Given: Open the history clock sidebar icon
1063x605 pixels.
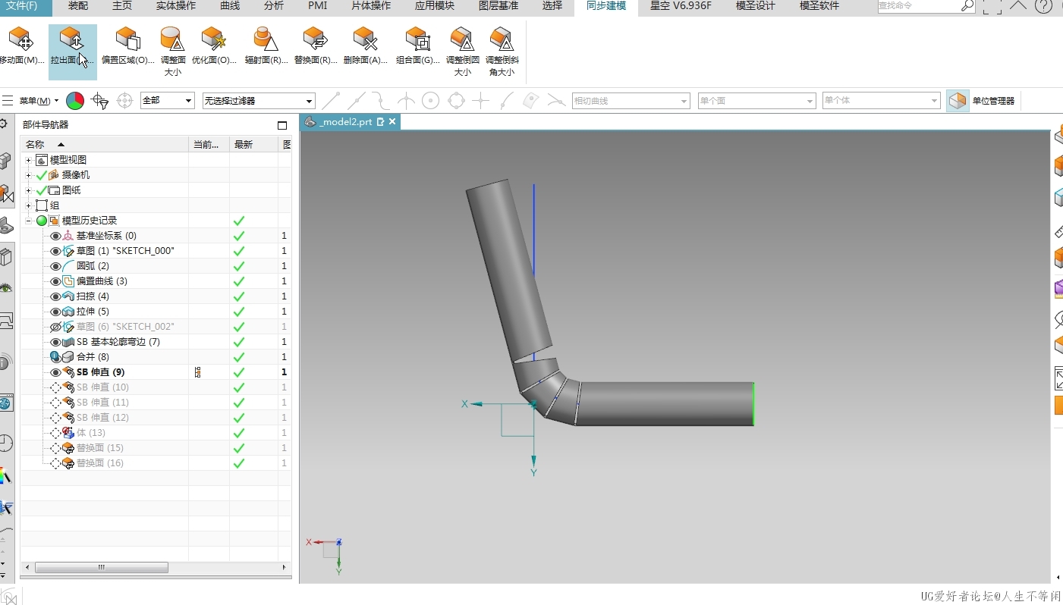Looking at the screenshot, I should 6,444.
